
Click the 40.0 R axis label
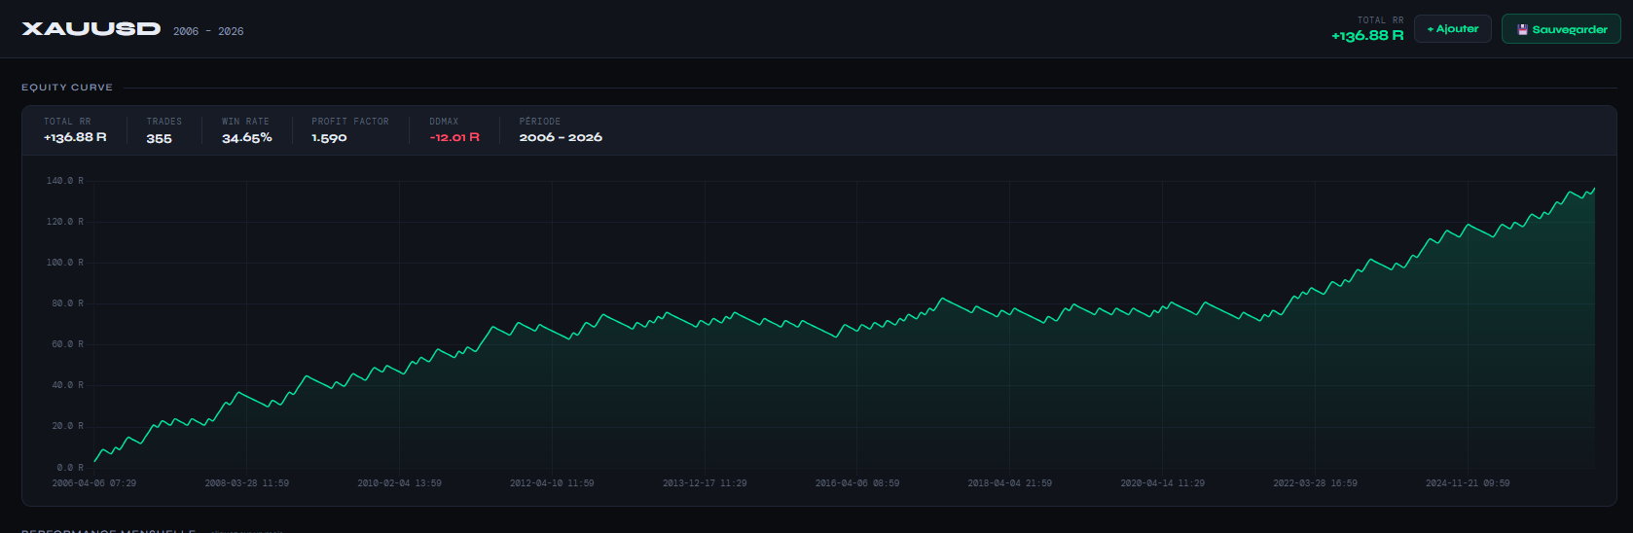67,385
